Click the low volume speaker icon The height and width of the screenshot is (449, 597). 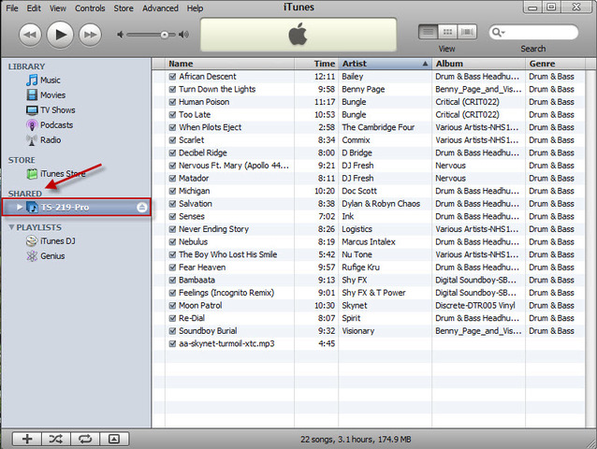pos(121,35)
